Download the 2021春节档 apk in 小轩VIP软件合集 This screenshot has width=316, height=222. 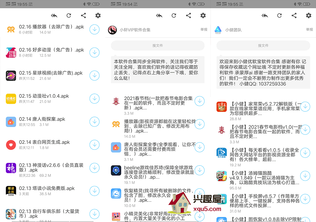(200, 101)
